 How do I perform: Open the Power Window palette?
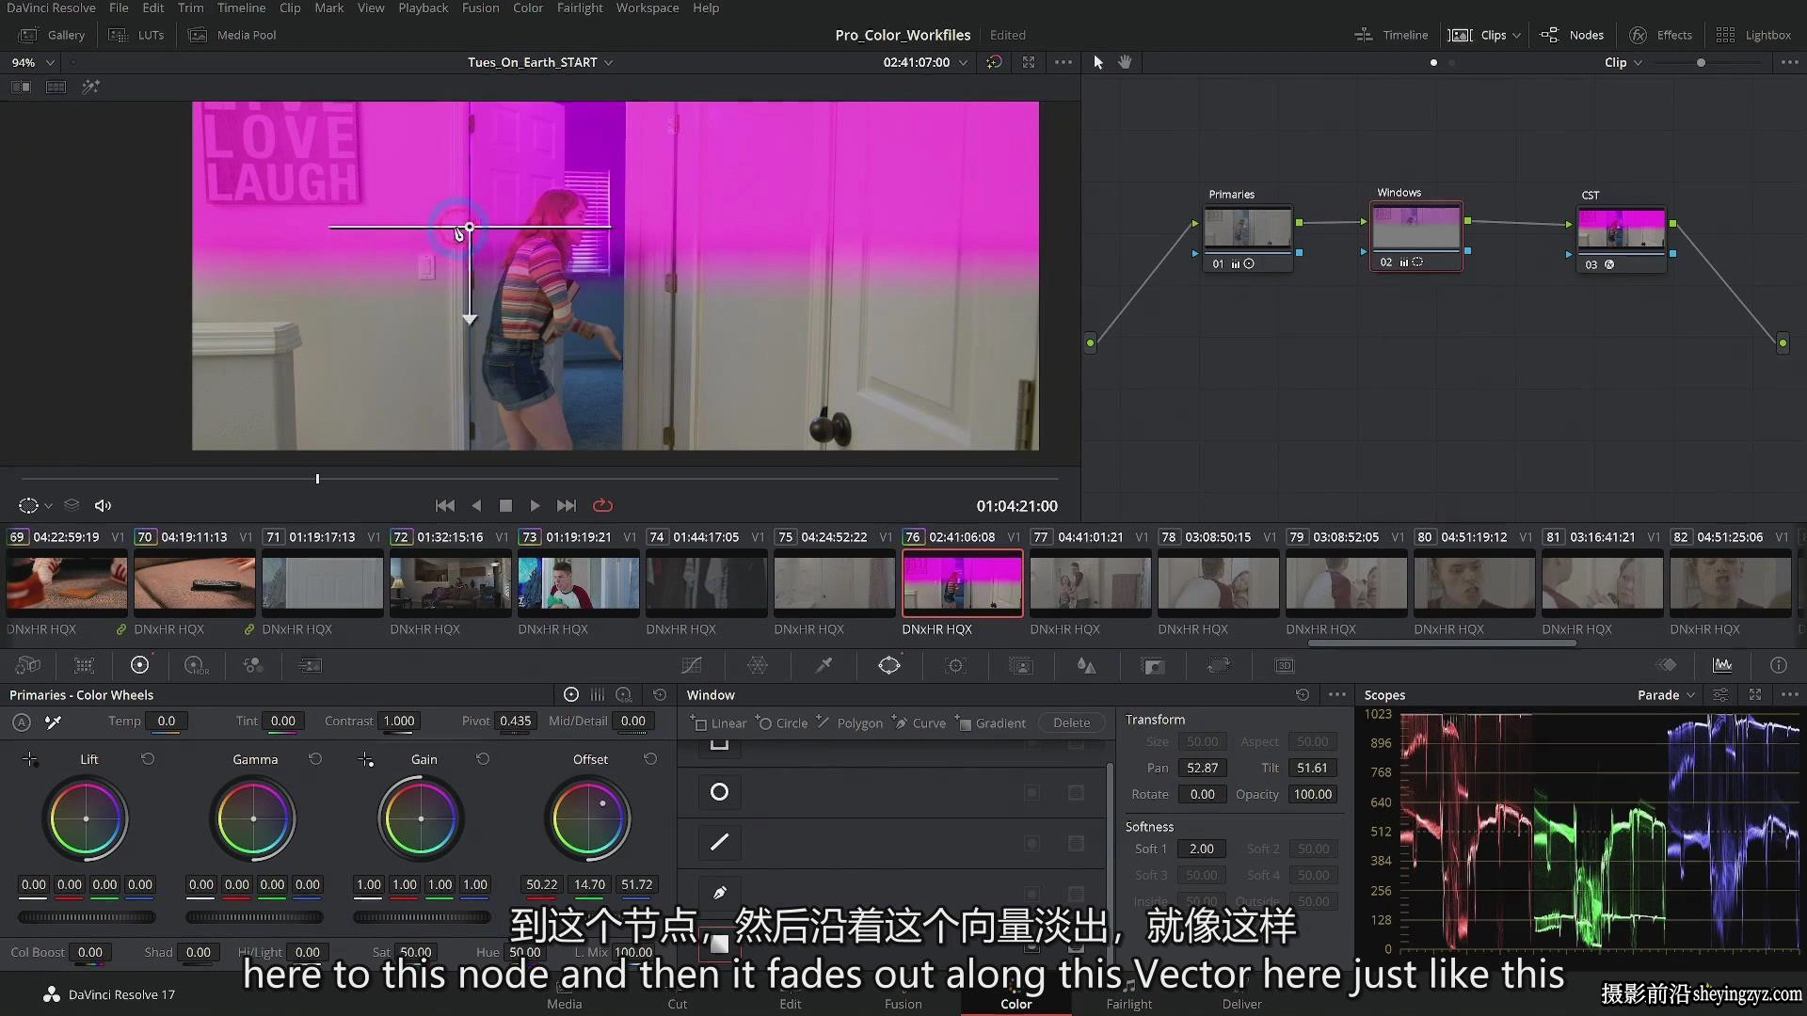click(x=889, y=665)
